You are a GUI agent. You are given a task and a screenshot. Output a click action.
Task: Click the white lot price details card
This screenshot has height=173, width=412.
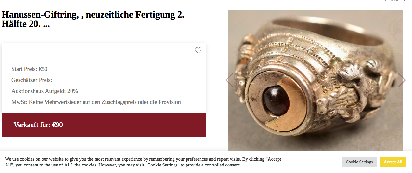click(104, 78)
